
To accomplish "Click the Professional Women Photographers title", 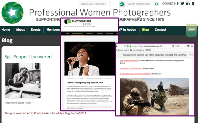I will pyautogui.click(x=100, y=13).
